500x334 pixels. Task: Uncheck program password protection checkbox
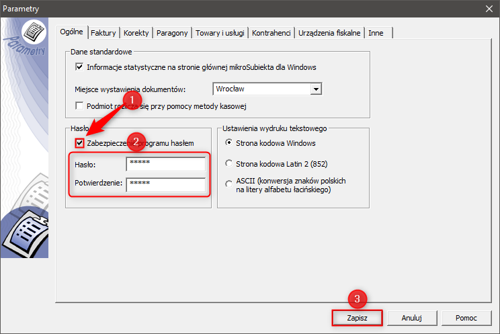[x=80, y=143]
